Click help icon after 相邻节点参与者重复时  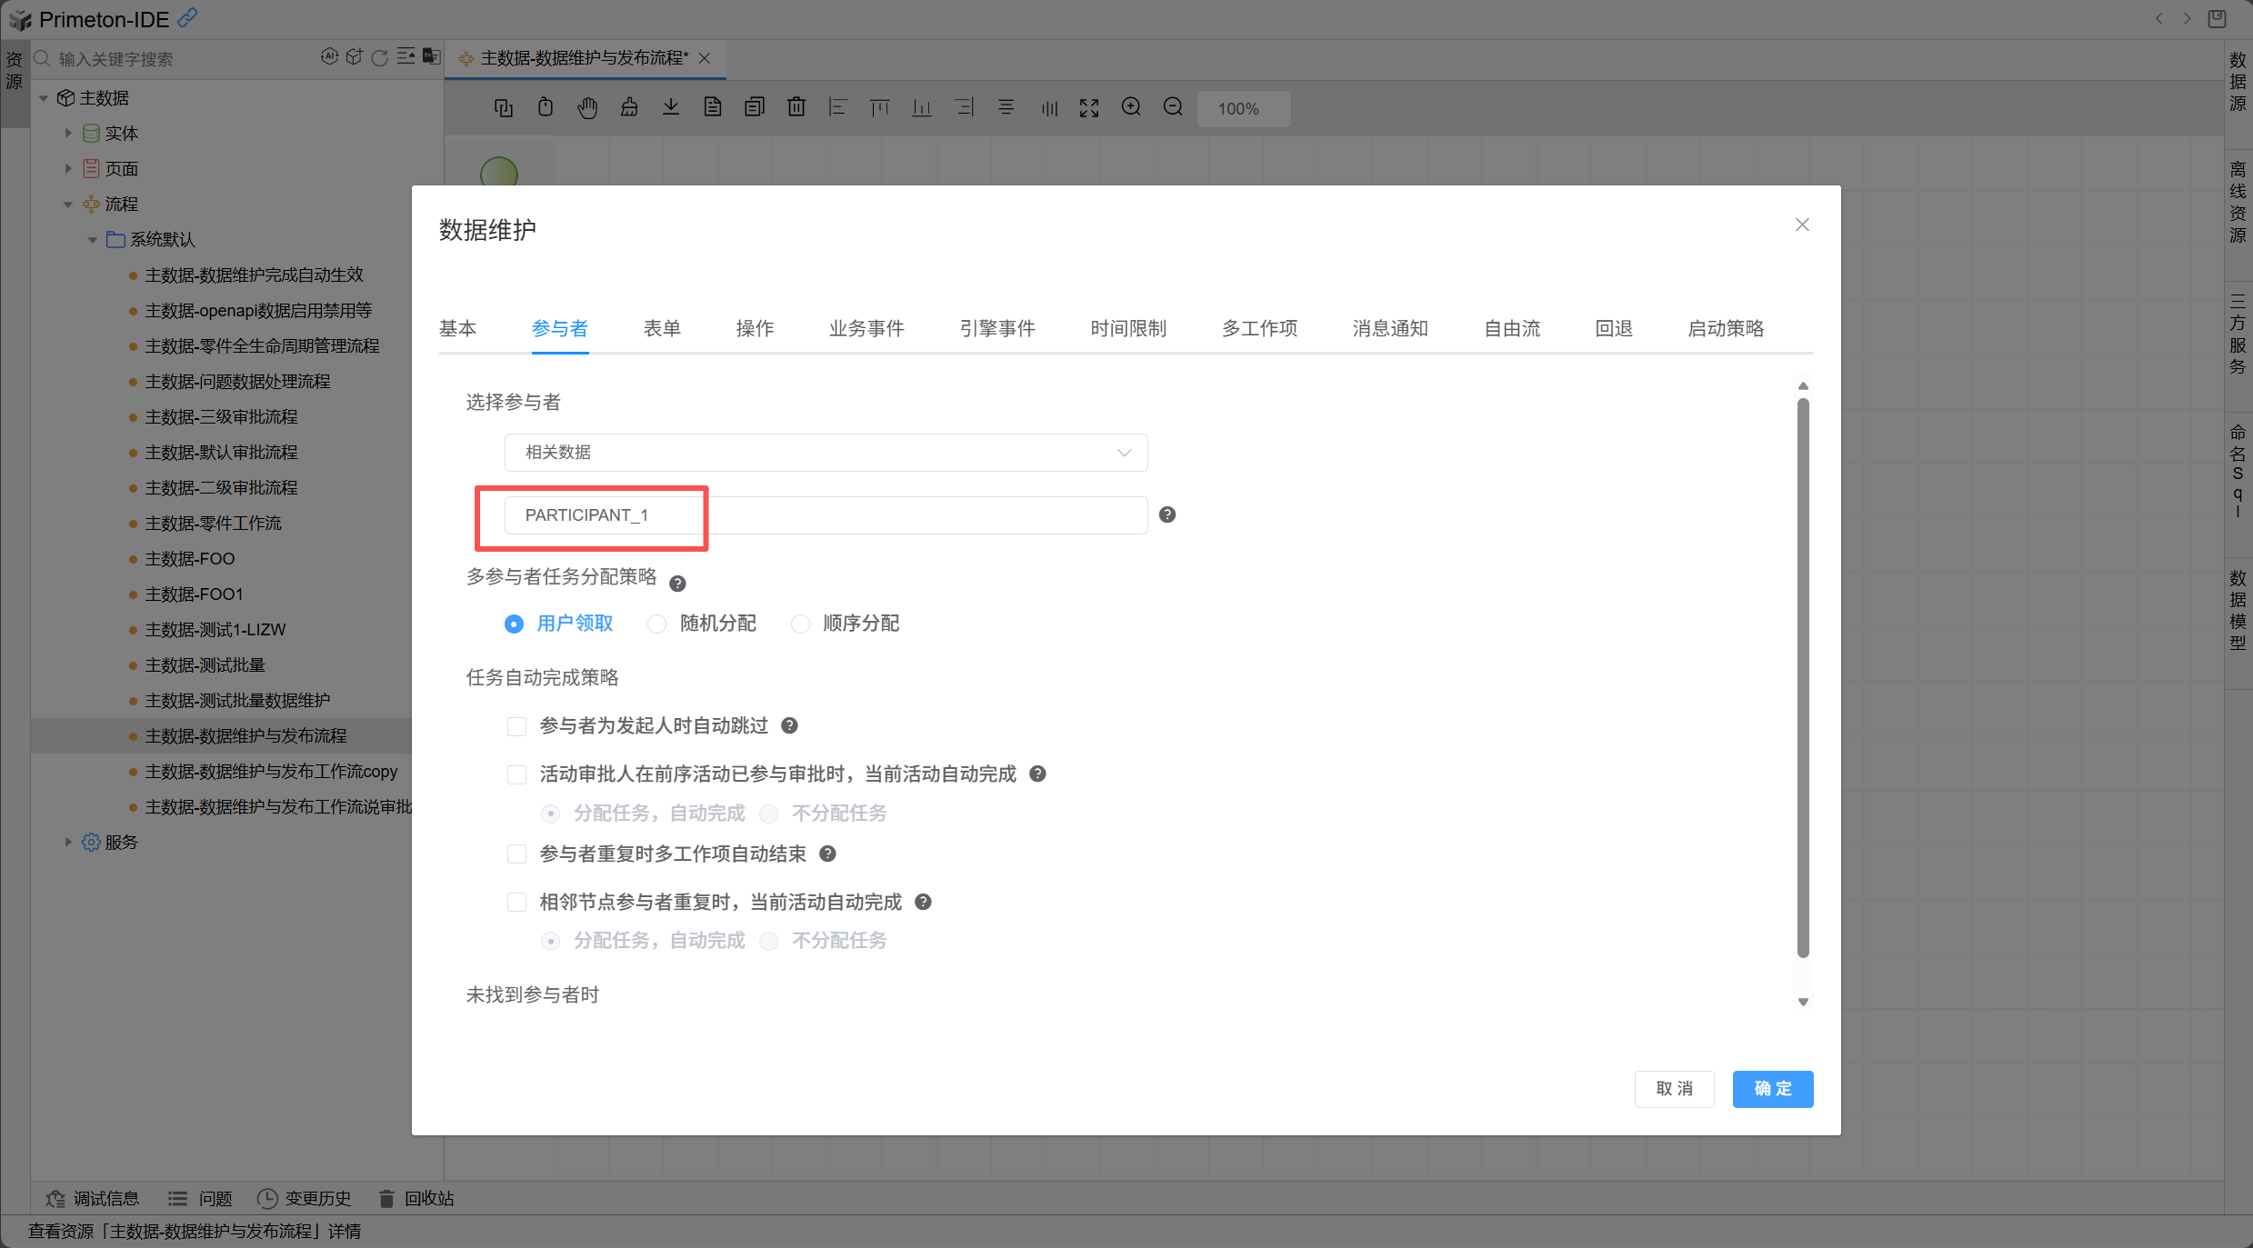click(923, 902)
